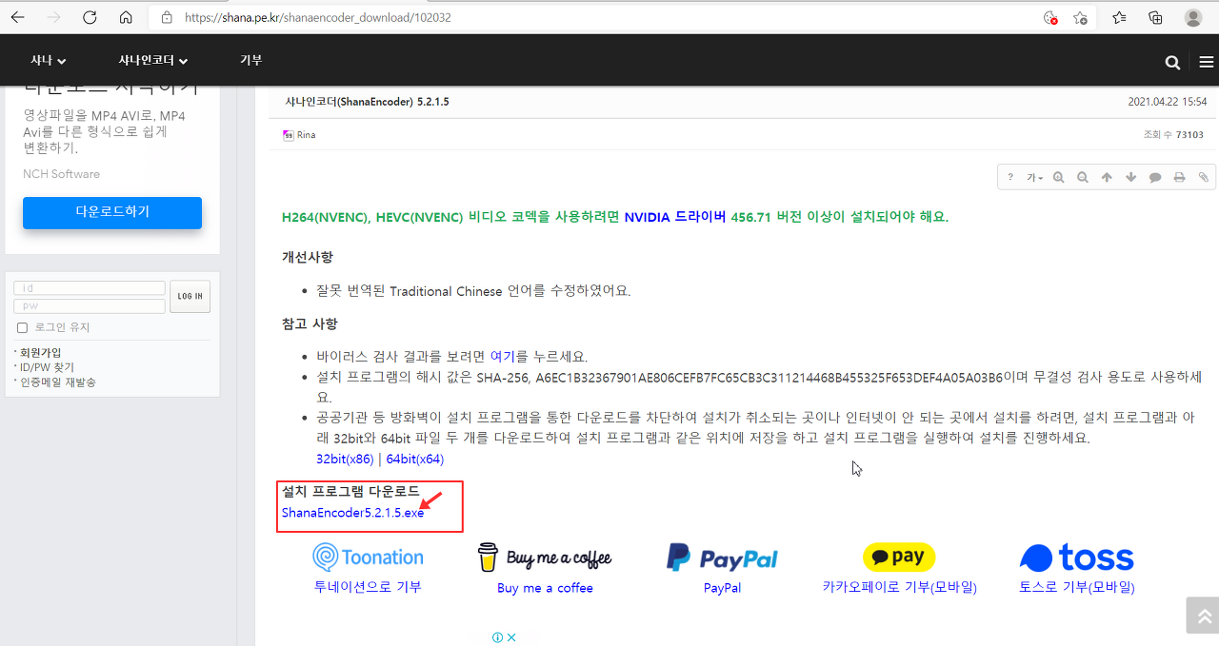Click the 인증메일 재발송 link
The width and height of the screenshot is (1219, 646).
[x=58, y=382]
